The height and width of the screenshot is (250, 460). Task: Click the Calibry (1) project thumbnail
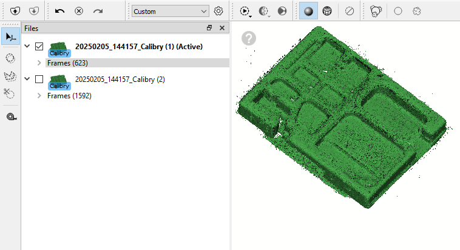(59, 50)
